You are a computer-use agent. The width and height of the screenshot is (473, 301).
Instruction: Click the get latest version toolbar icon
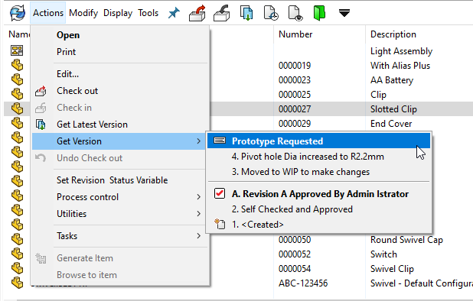coord(246,13)
